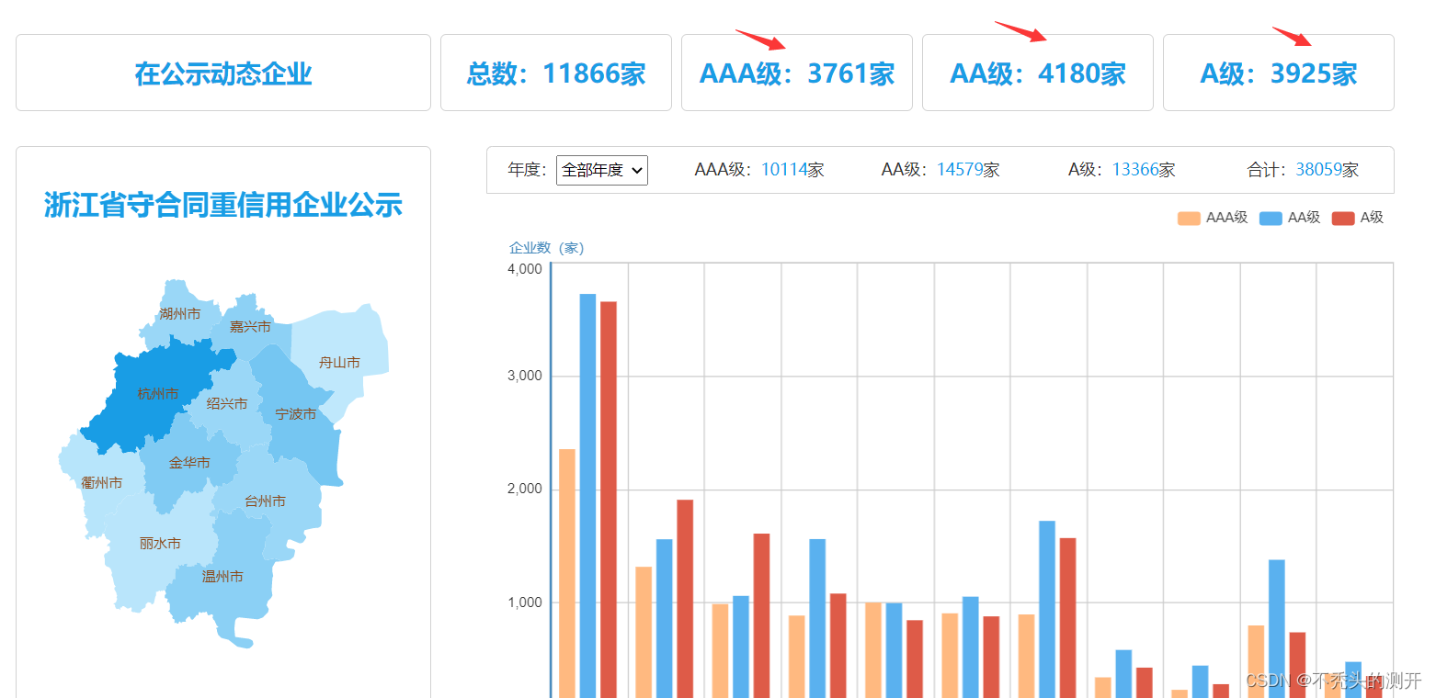The width and height of the screenshot is (1436, 698).
Task: Click the 1,000 y-axis label
Action: [525, 602]
